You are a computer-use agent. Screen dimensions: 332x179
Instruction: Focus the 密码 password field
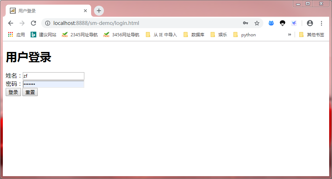pyautogui.click(x=54, y=84)
